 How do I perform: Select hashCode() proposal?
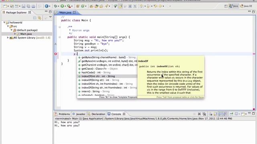tap(107, 72)
